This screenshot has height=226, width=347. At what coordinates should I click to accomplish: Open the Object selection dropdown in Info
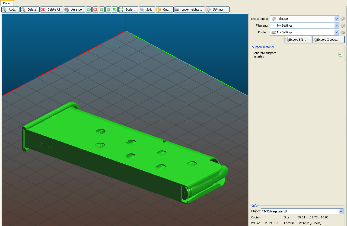(302, 211)
